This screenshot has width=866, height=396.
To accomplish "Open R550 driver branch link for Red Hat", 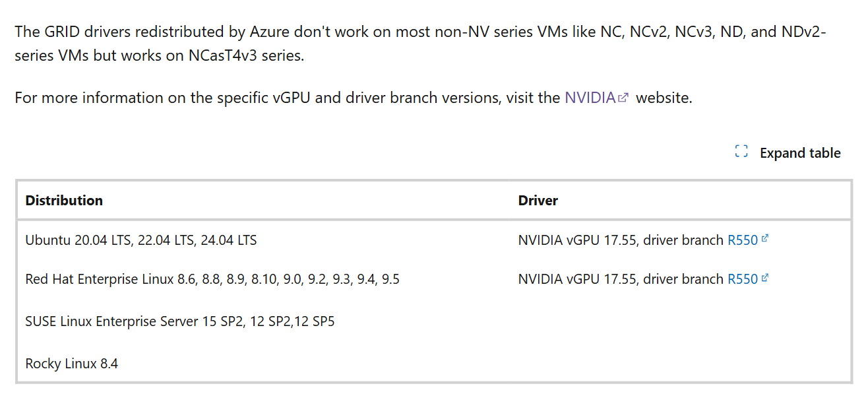I will (743, 279).
